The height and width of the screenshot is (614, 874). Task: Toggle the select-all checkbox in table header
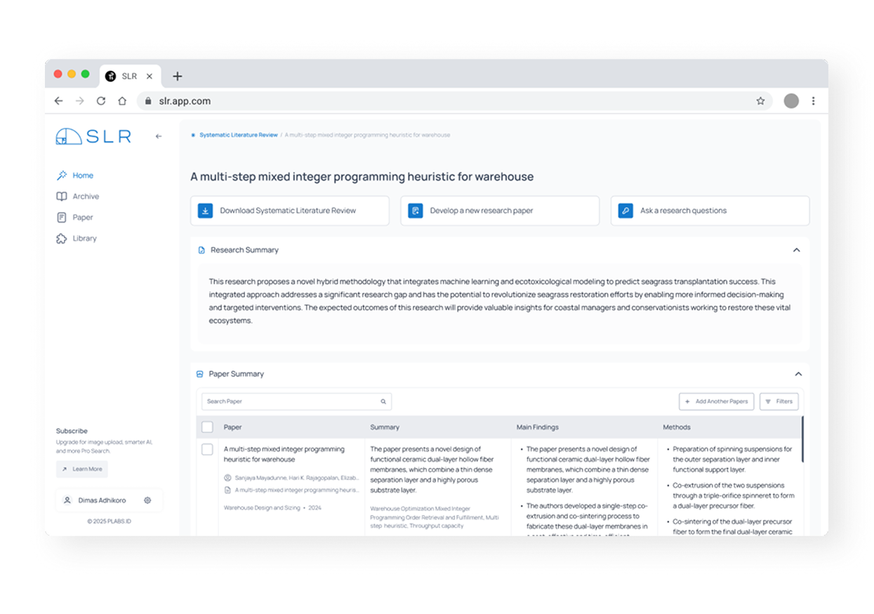point(207,427)
